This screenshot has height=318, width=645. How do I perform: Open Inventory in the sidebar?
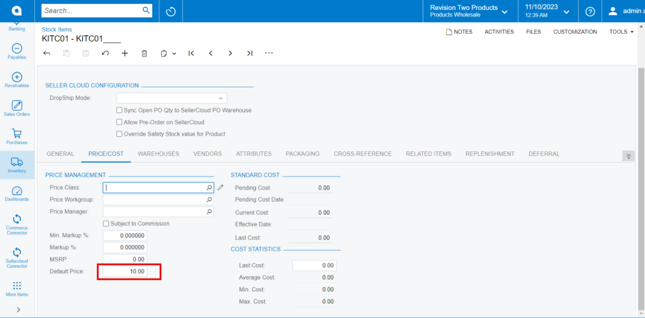(x=17, y=165)
